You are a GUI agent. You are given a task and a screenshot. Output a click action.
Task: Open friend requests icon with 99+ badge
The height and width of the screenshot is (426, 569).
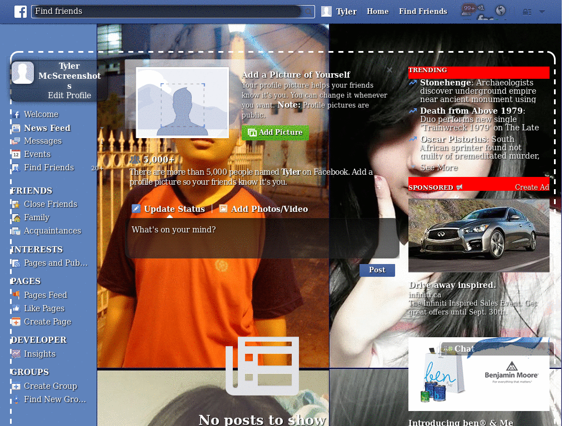pyautogui.click(x=468, y=11)
